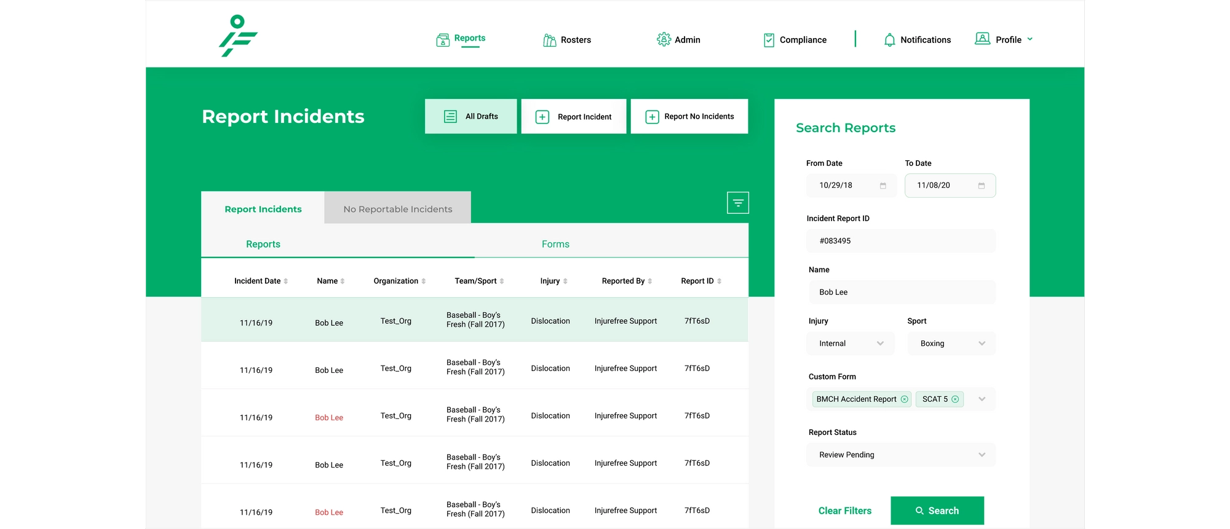Image resolution: width=1230 pixels, height=529 pixels.
Task: Sort by Organization column arrows
Action: [424, 281]
